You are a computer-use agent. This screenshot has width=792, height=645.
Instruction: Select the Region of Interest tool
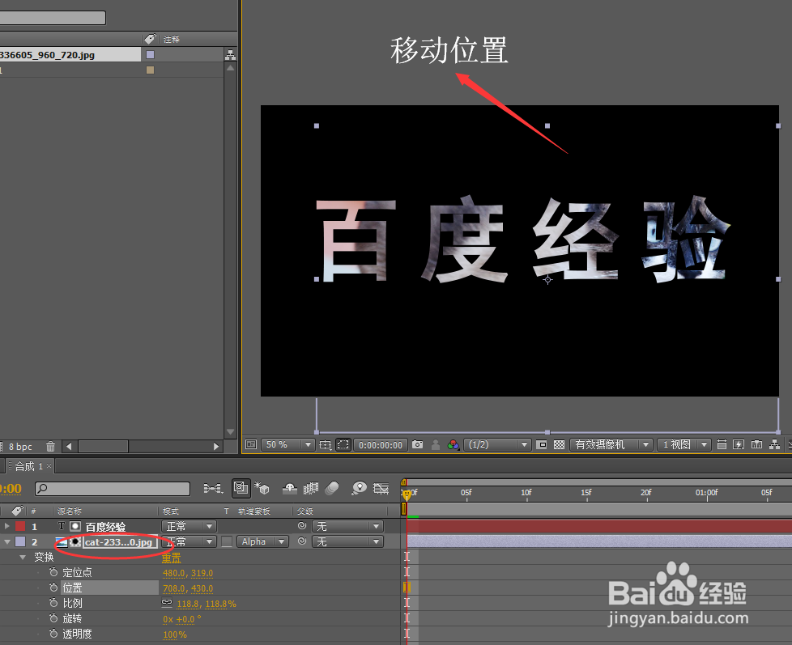click(343, 444)
